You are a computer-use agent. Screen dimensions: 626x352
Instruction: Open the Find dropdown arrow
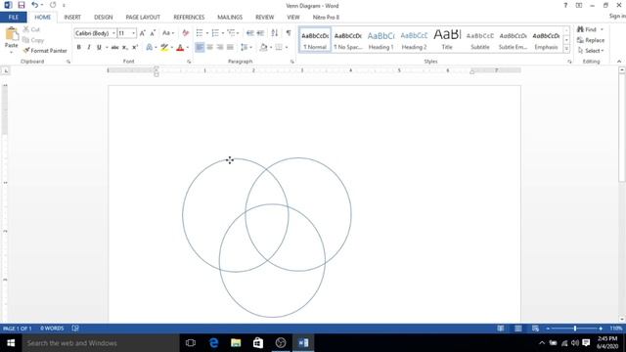pyautogui.click(x=603, y=29)
